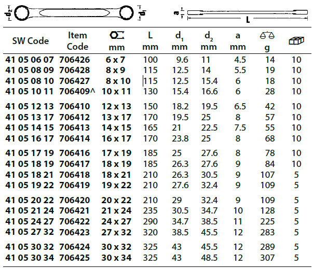Click the wrench size icon in header
313x268 pixels.
117,35
